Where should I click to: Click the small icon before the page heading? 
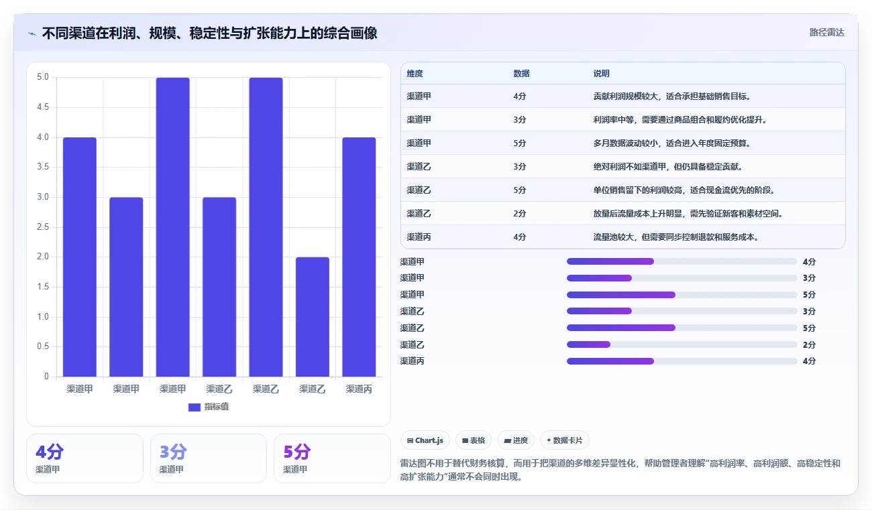[32, 34]
